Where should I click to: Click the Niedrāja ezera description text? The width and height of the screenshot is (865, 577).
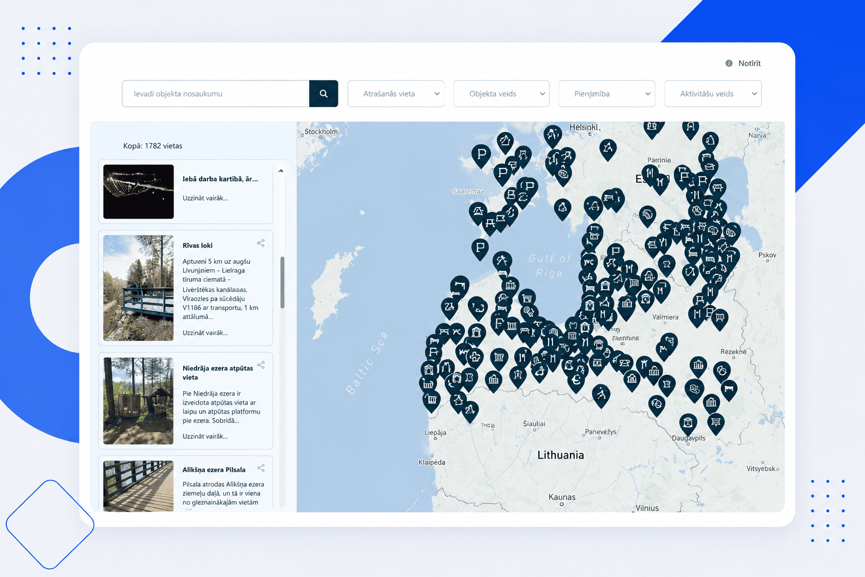221,407
